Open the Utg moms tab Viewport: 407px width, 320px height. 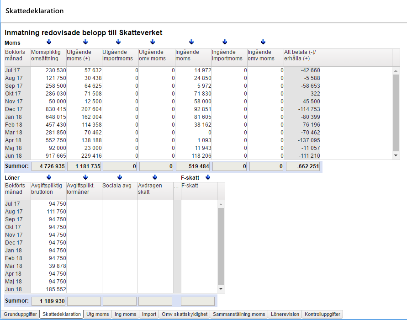pos(98,314)
